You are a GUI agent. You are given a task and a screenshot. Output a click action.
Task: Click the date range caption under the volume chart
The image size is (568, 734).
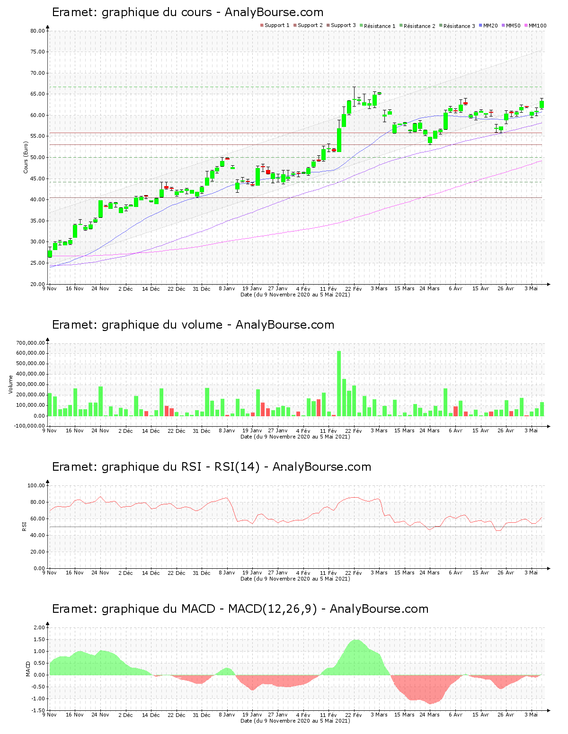(295, 437)
